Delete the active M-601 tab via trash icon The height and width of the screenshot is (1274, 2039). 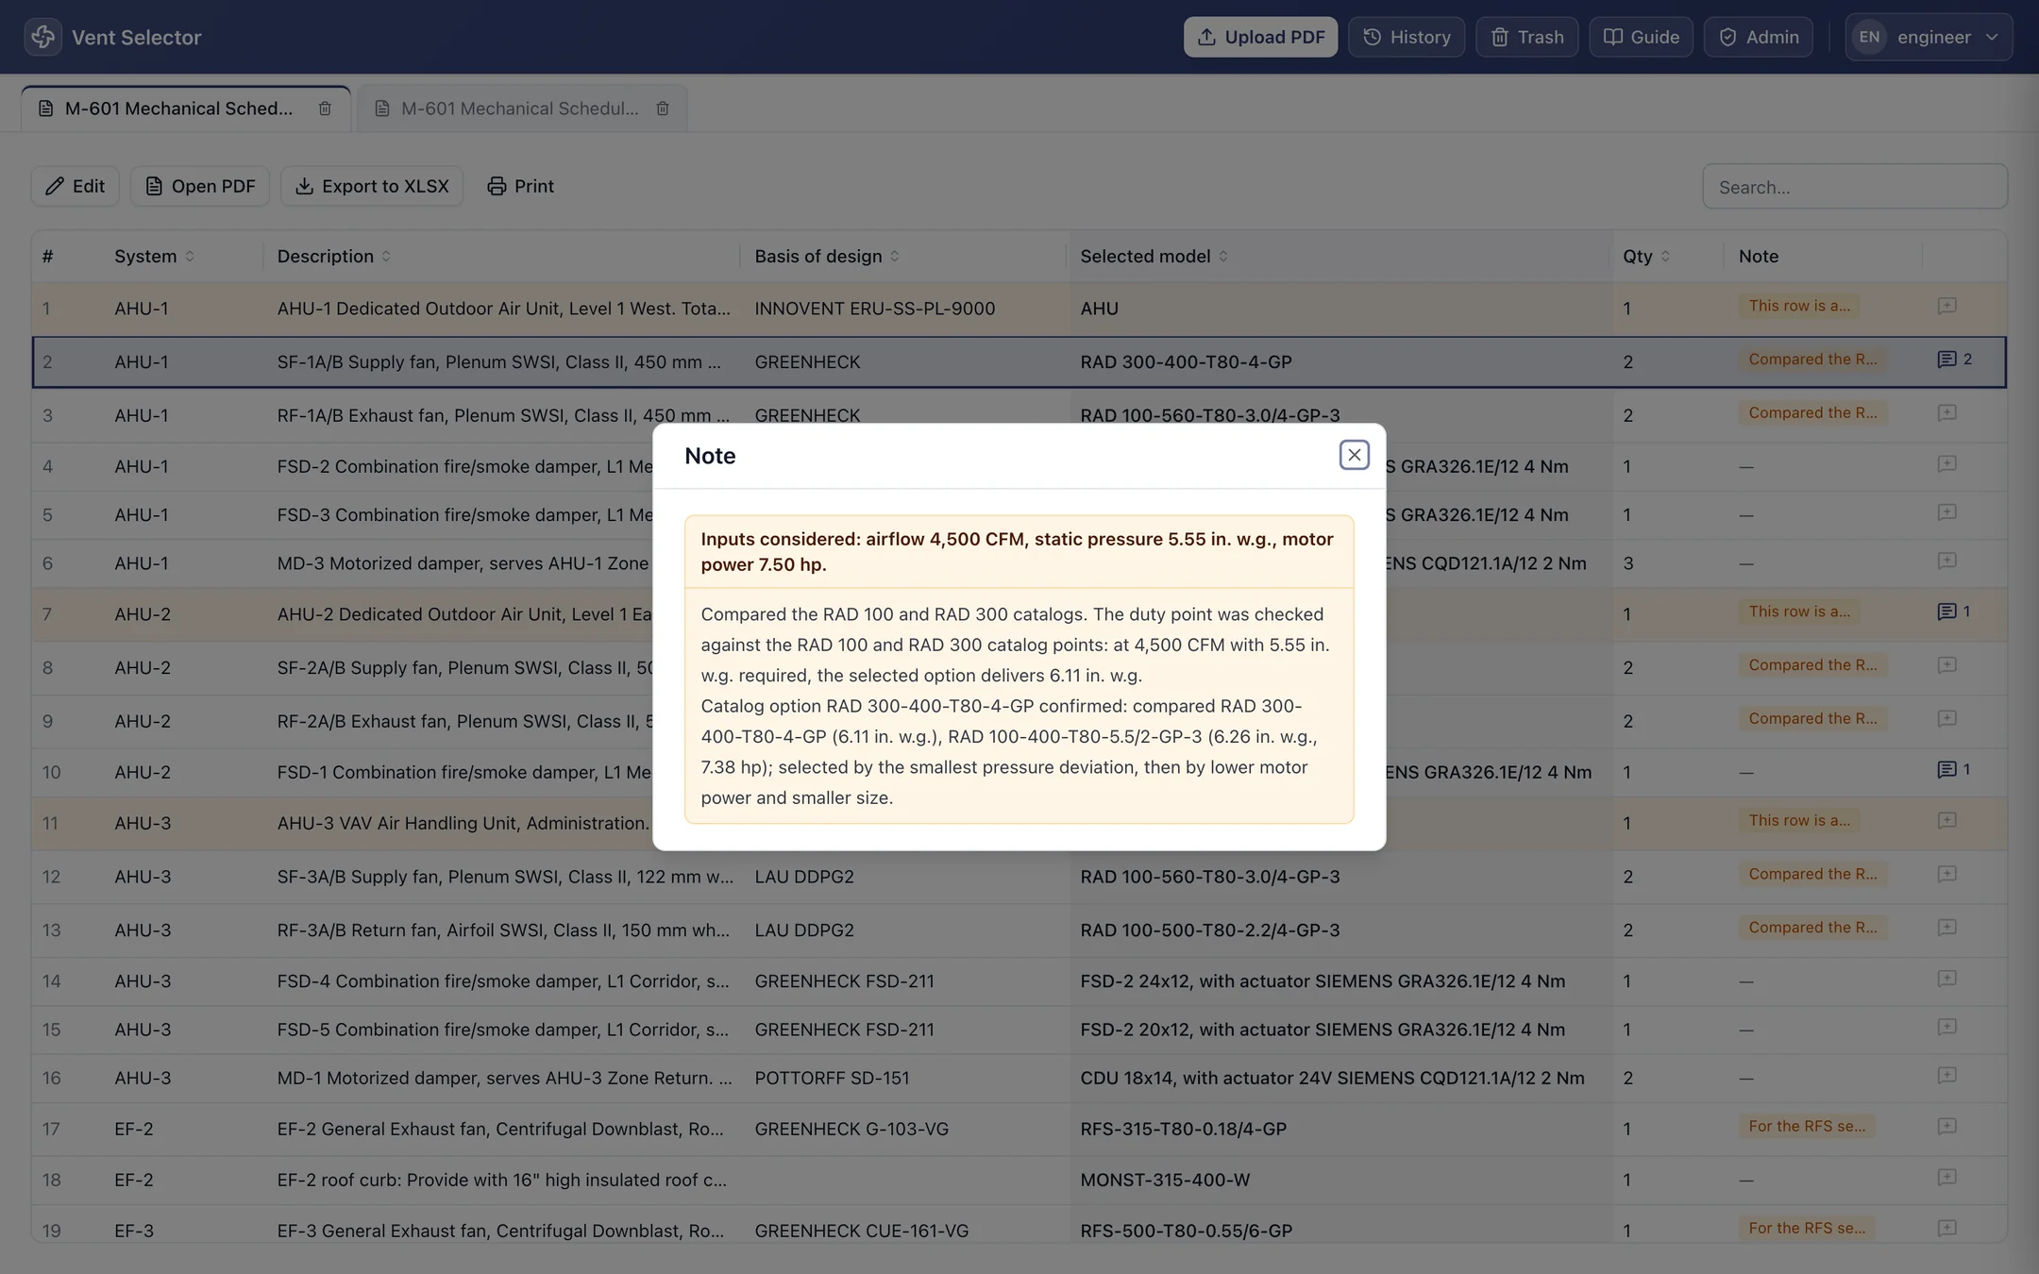[325, 109]
